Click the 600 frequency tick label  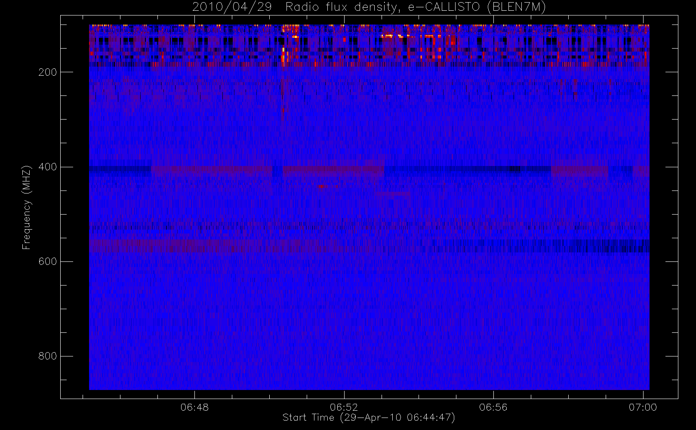[x=48, y=261]
